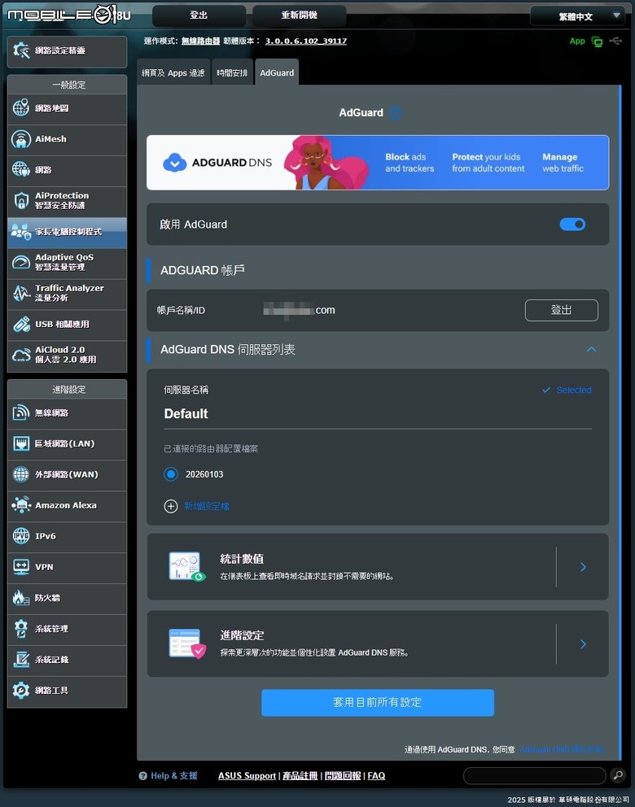Switch to the 網頁及 Apps 過濾 tab

[x=173, y=72]
